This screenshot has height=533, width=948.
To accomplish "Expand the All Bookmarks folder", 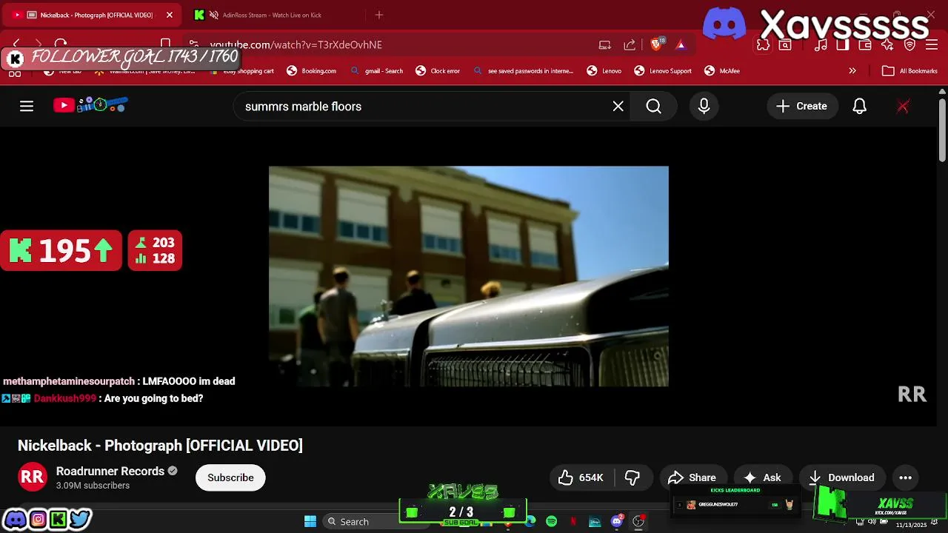I will click(909, 71).
